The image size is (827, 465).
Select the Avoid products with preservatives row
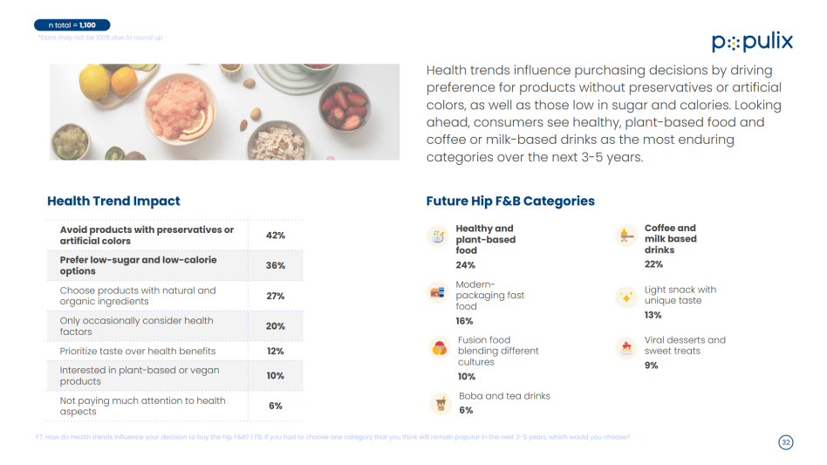pyautogui.click(x=175, y=236)
